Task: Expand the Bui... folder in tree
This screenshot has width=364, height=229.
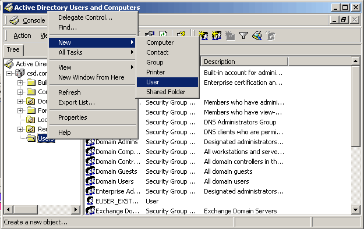Action: click(20, 83)
